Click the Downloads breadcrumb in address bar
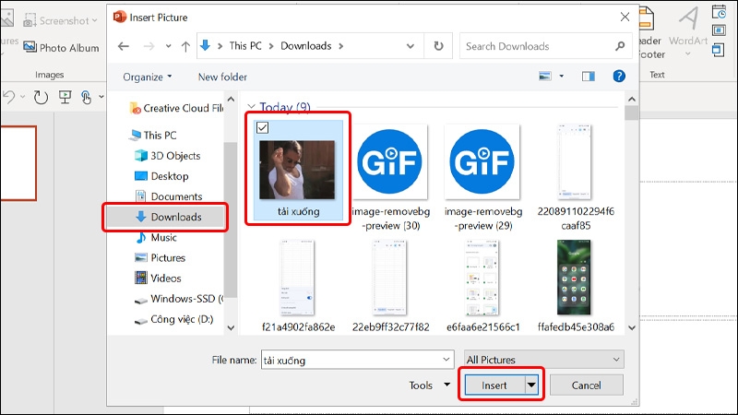This screenshot has height=415, width=738. point(306,46)
